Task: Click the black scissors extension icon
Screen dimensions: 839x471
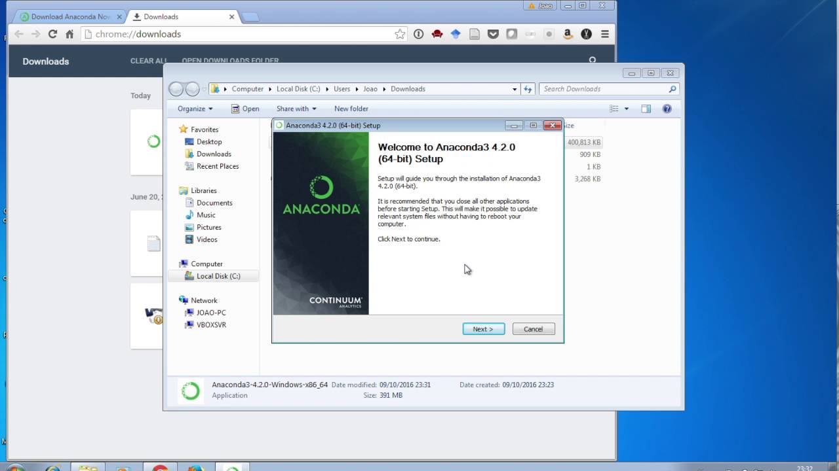Action: (587, 34)
